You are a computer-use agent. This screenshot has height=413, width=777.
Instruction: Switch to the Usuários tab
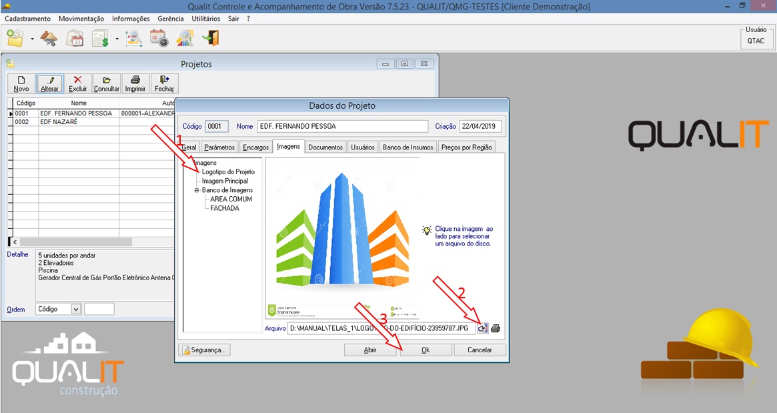point(363,147)
